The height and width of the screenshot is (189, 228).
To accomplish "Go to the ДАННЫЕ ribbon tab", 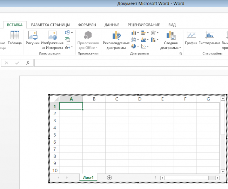I will pyautogui.click(x=112, y=25).
